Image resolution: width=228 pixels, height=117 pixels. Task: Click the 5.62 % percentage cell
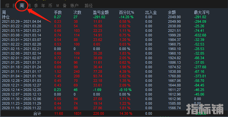click(x=125, y=76)
